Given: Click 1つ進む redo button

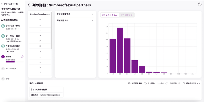Looking at the screenshot, I should 162,84.
